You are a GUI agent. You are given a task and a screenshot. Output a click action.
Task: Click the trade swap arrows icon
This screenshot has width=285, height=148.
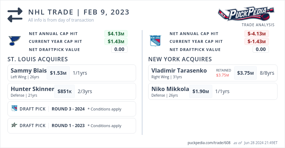pyautogui.click(x=15, y=15)
